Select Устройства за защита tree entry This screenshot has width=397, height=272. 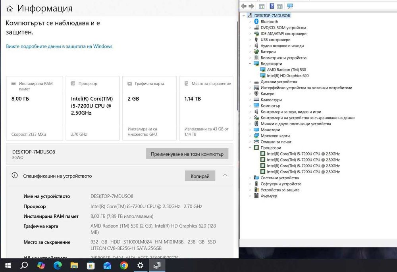(280, 190)
